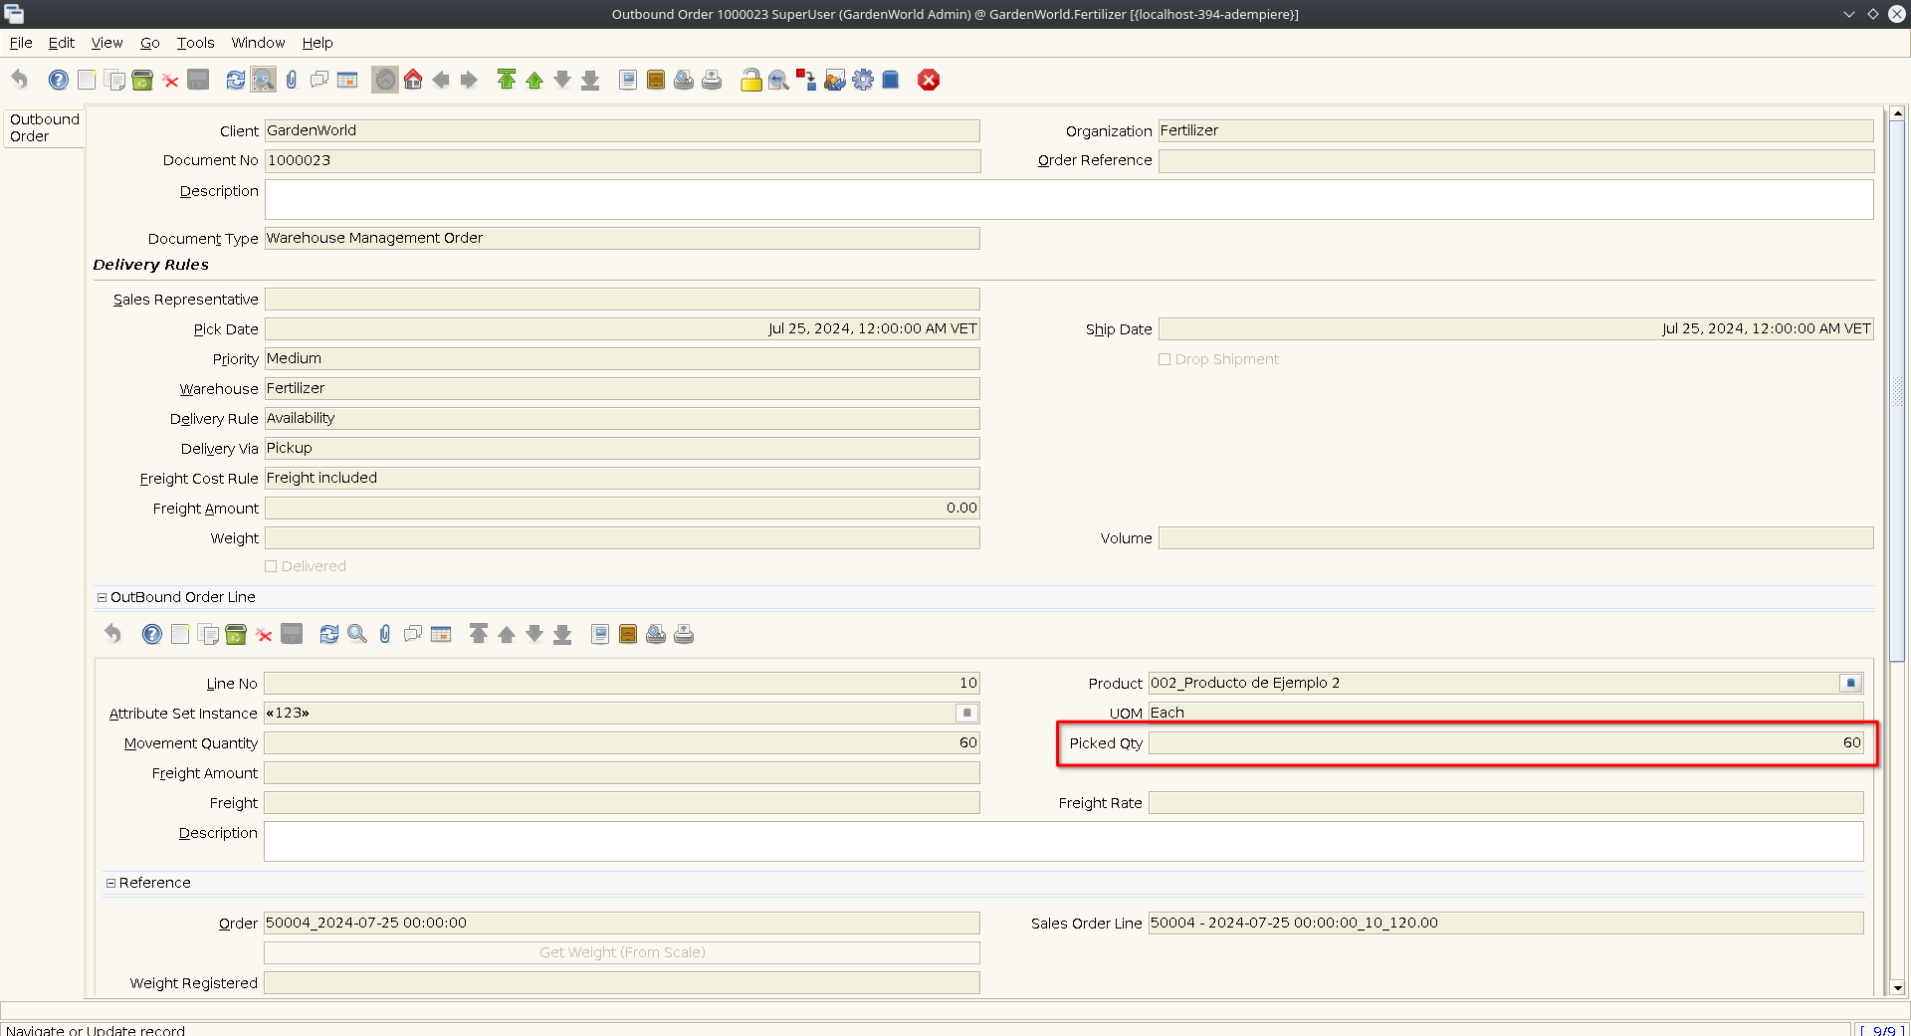
Task: Click the Picked Qty field
Action: click(1506, 742)
